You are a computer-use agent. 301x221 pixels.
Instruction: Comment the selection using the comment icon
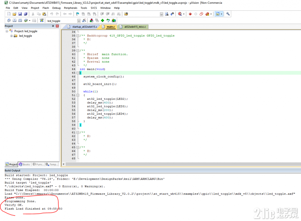click(113, 14)
